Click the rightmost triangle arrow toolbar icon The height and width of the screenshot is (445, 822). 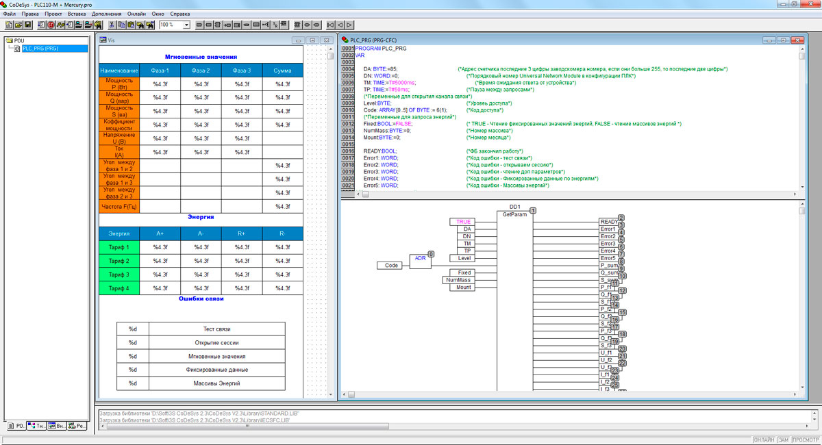(x=350, y=25)
